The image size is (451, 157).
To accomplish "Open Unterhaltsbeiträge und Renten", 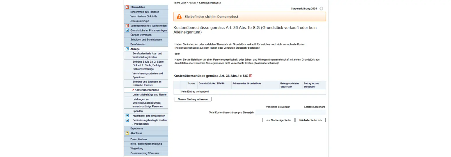I will click(x=150, y=95).
